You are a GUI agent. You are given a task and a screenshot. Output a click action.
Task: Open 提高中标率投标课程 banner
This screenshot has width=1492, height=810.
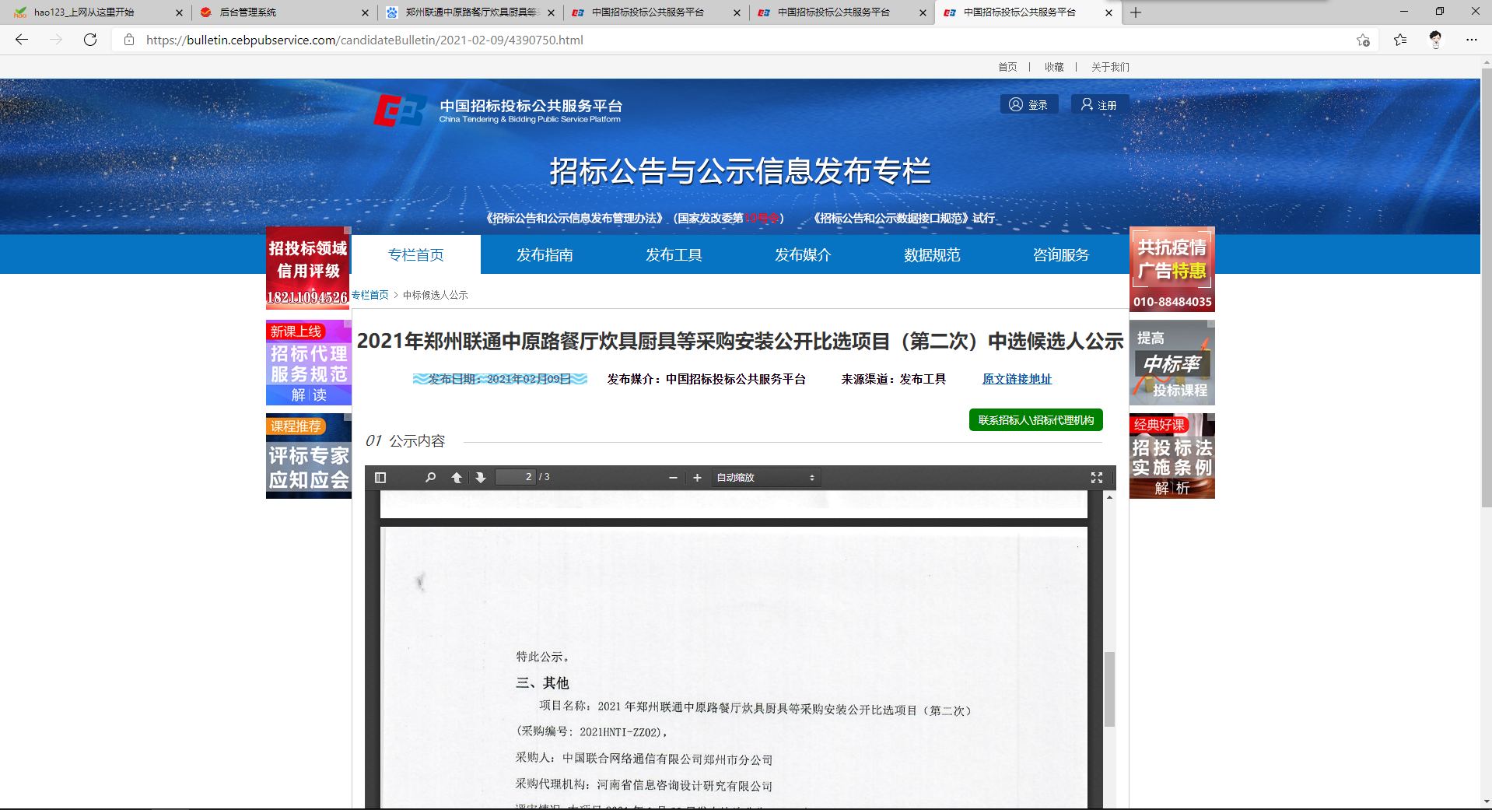(1172, 363)
